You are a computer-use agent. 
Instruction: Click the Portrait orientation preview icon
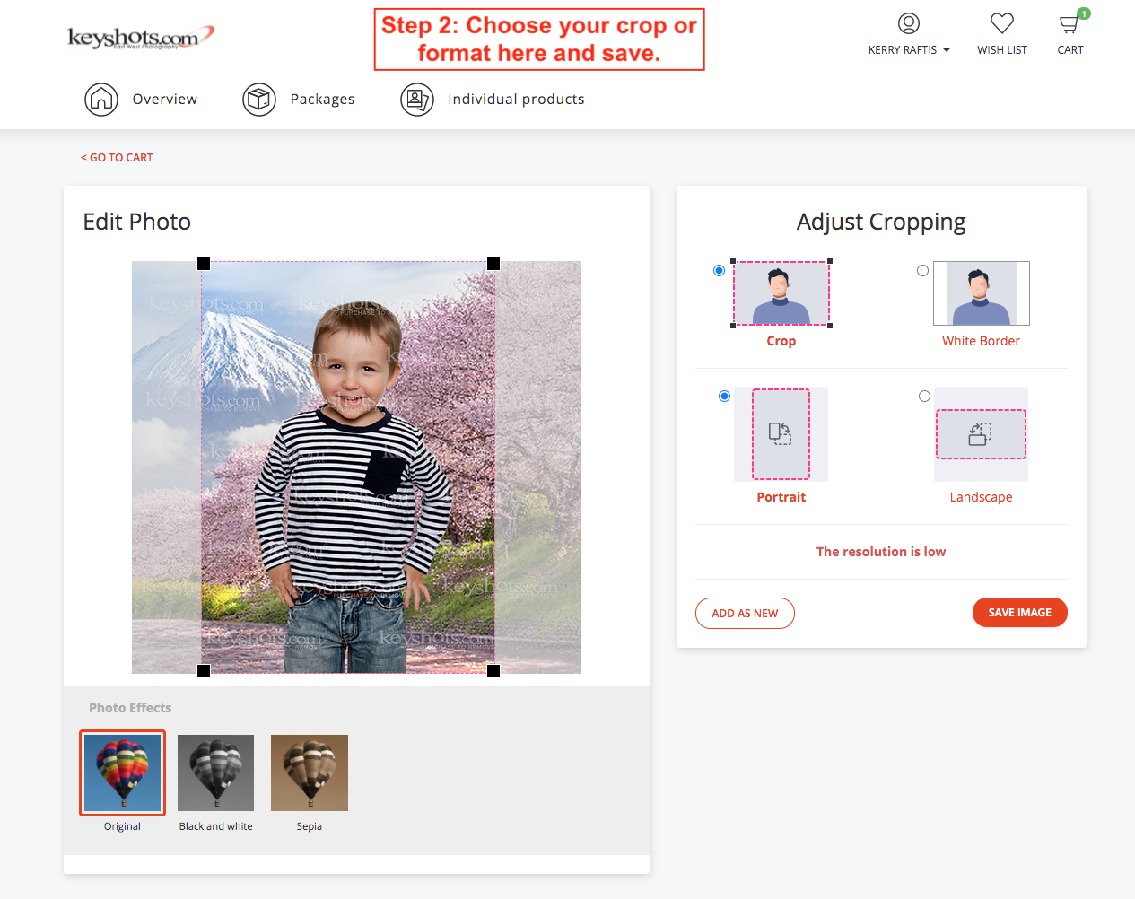coord(781,434)
